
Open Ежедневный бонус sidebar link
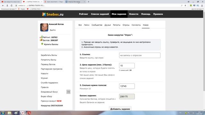click(x=49, y=92)
